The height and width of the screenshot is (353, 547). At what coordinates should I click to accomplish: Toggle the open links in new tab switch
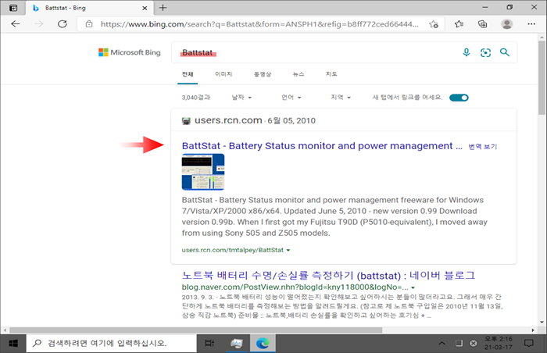pos(459,98)
